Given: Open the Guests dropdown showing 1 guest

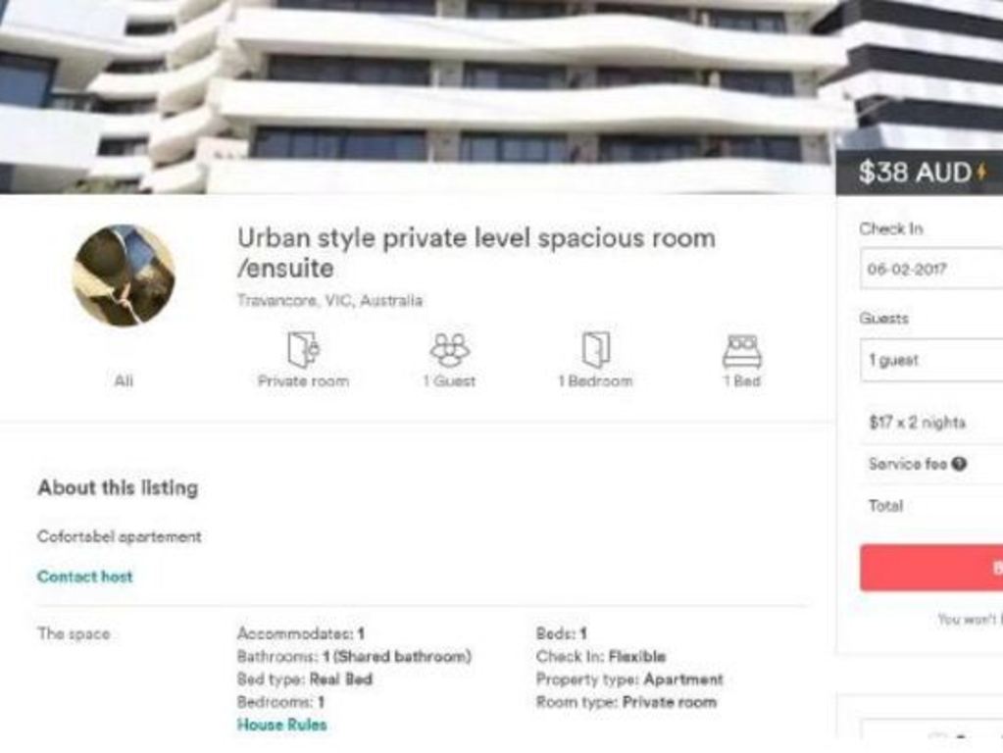Looking at the screenshot, I should pyautogui.click(x=932, y=360).
